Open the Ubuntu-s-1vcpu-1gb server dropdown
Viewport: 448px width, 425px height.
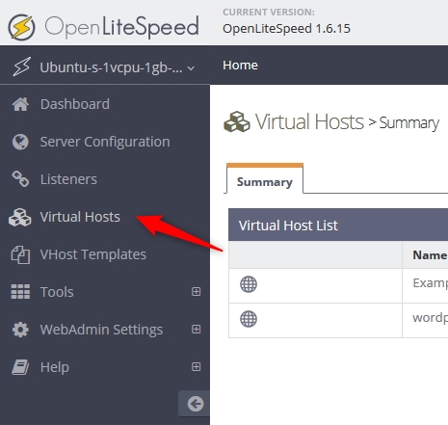pyautogui.click(x=104, y=67)
